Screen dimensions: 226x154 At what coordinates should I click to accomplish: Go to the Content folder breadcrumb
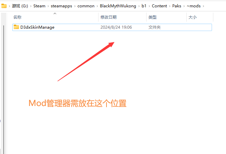(159, 6)
